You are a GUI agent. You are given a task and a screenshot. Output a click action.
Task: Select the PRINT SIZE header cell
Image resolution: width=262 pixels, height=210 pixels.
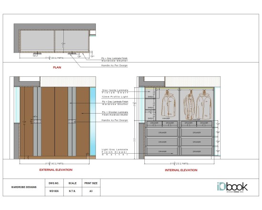(x=91, y=183)
